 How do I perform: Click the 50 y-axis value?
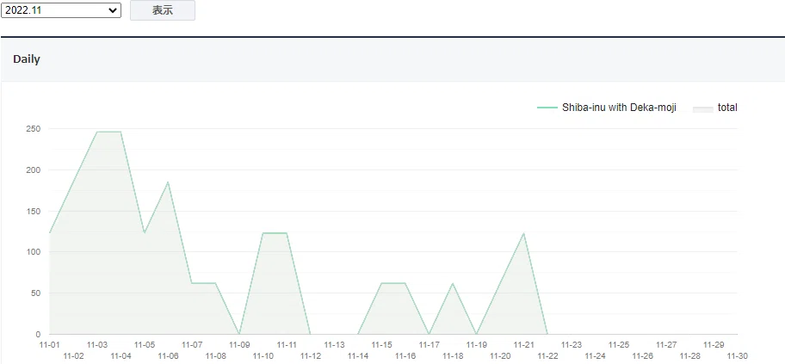pos(36,293)
